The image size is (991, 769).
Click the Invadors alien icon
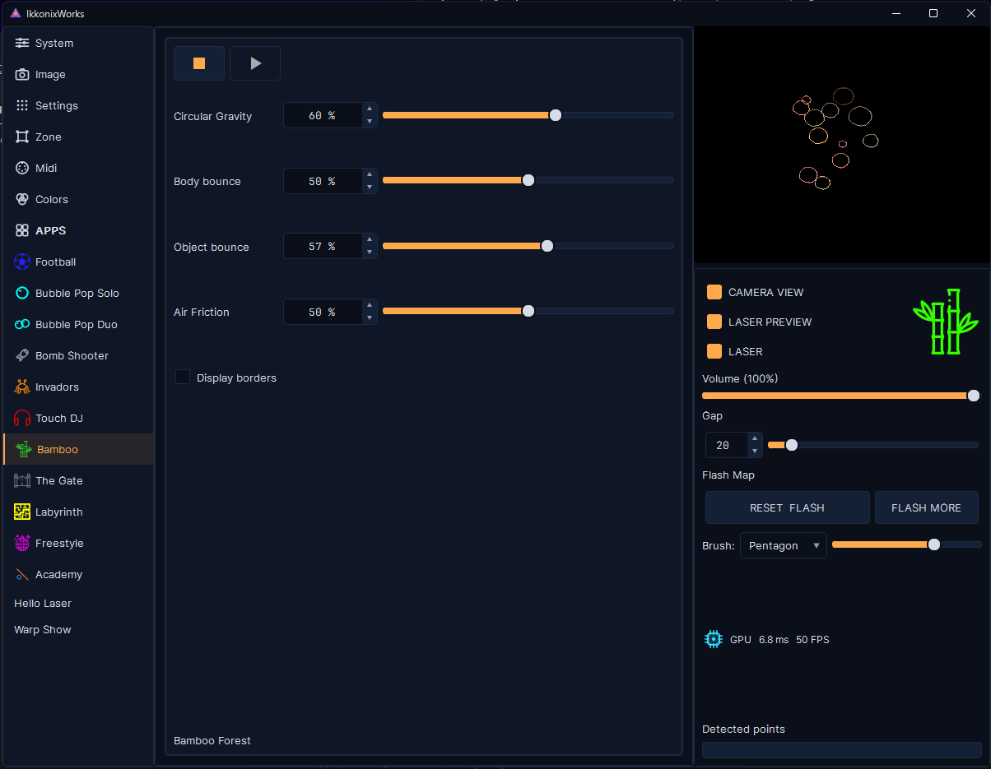22,387
